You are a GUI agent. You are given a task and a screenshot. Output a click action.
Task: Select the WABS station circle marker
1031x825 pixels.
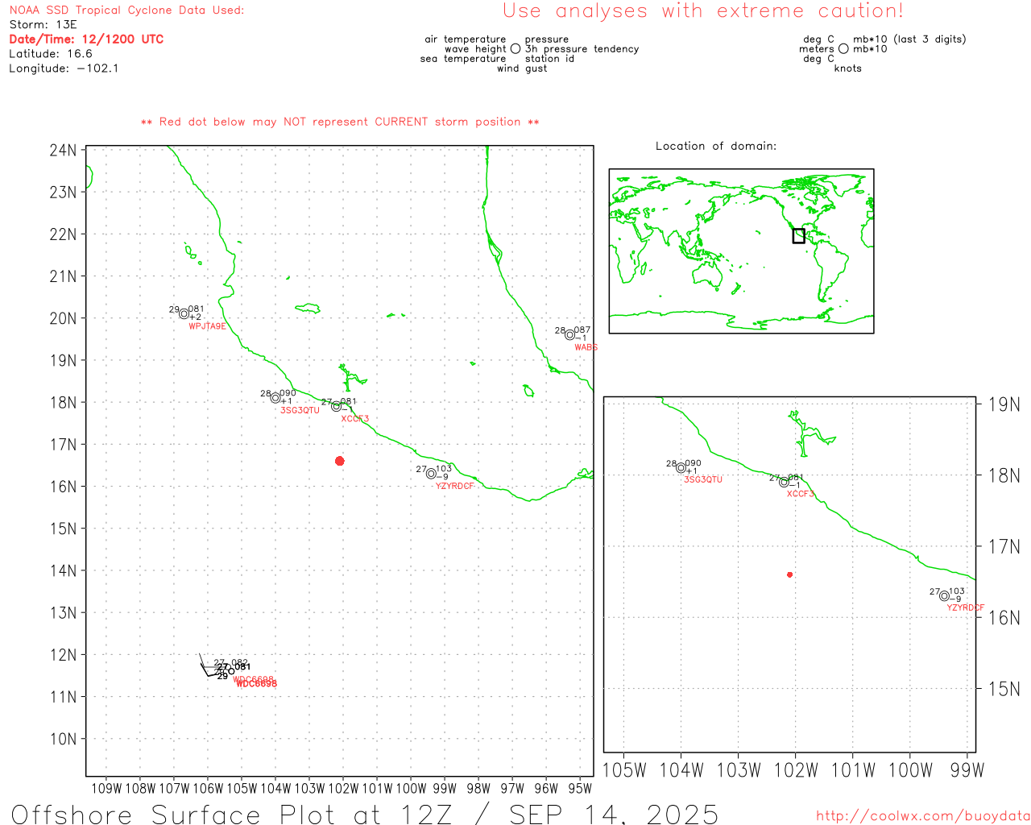tap(569, 334)
